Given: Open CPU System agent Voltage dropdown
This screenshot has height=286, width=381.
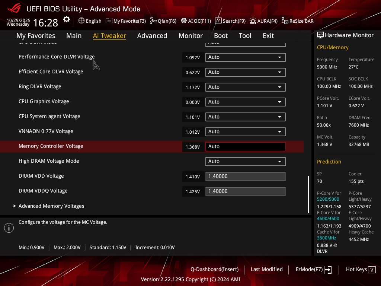Looking at the screenshot, I should [x=246, y=117].
